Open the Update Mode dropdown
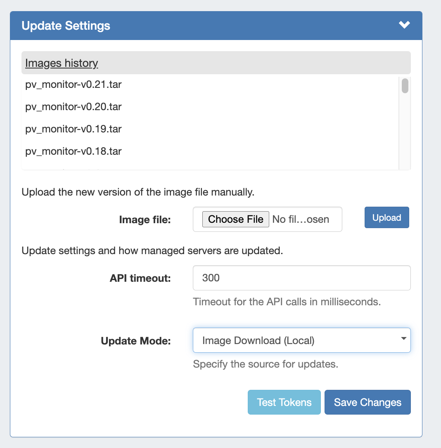The width and height of the screenshot is (441, 448). click(x=301, y=340)
